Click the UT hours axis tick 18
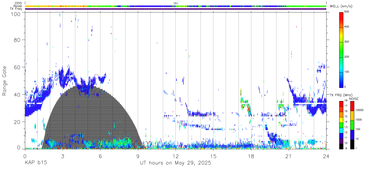This screenshot has height=169, width=367. click(251, 156)
